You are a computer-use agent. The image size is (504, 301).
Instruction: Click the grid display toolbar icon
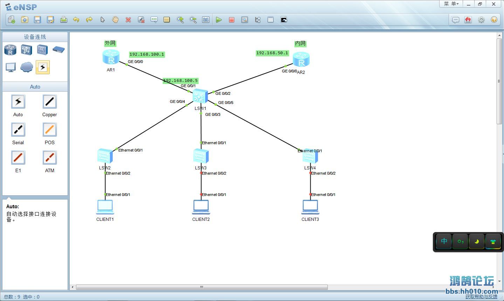[270, 20]
